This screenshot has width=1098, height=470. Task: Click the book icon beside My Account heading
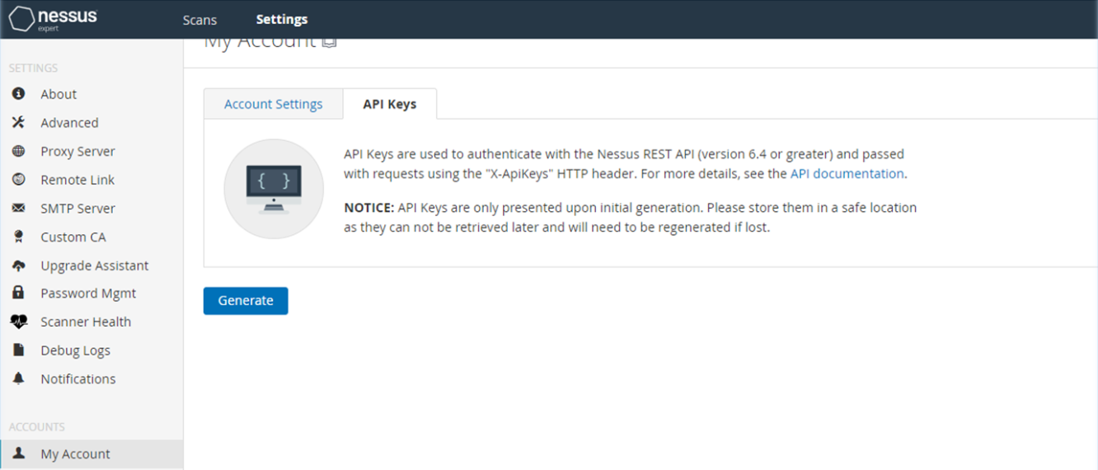pyautogui.click(x=329, y=41)
